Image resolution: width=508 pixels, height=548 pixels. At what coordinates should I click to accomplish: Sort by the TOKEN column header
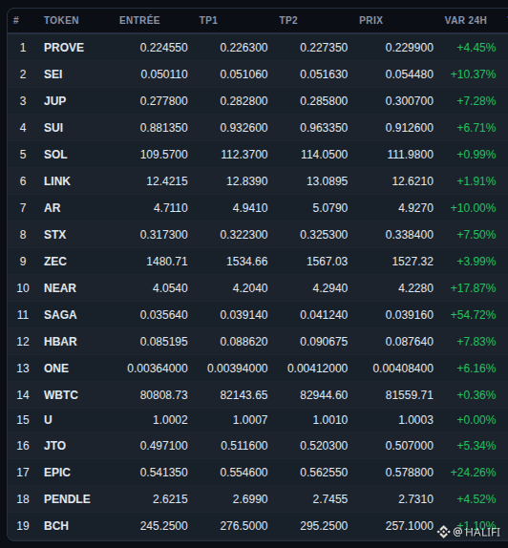(x=61, y=20)
